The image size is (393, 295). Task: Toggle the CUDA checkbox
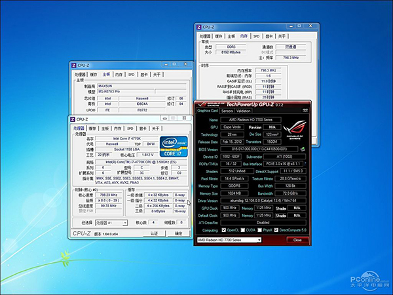242,230
